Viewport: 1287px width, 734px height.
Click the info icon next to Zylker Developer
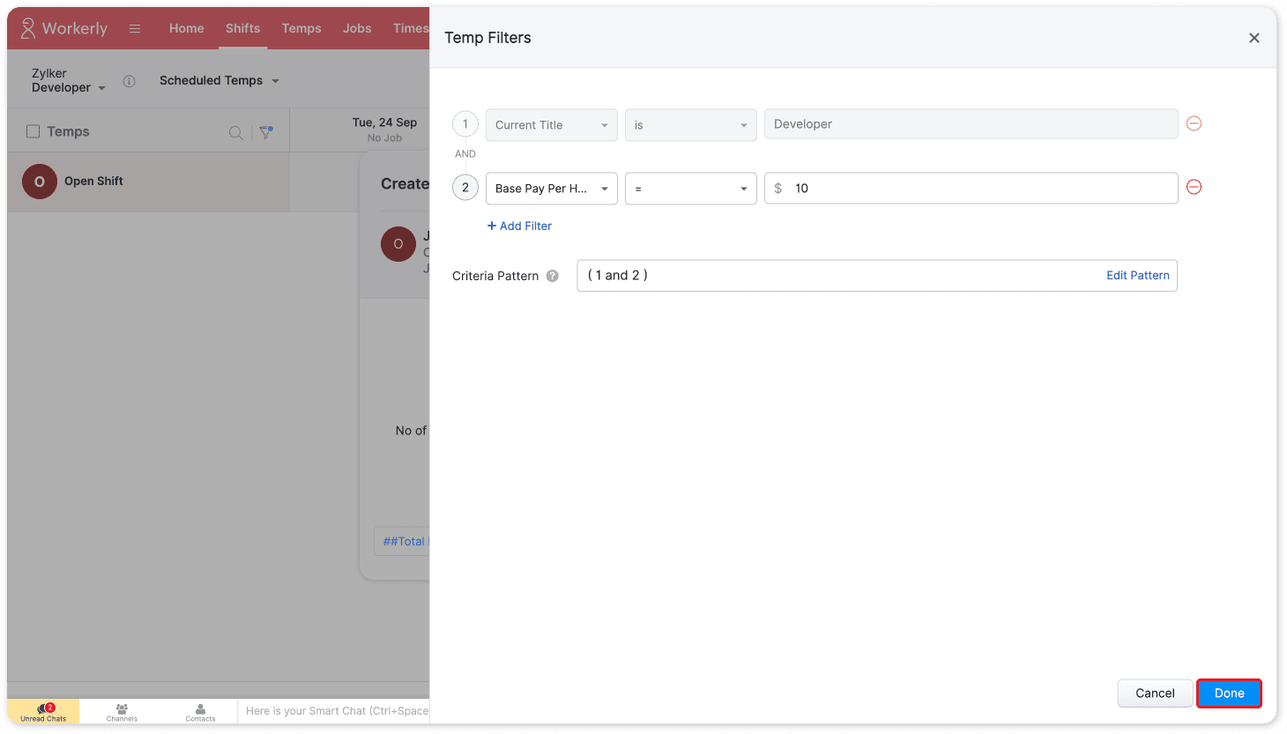tap(130, 81)
